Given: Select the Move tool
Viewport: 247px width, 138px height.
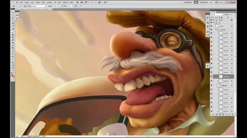Looking at the screenshot, I should click(x=13, y=12).
